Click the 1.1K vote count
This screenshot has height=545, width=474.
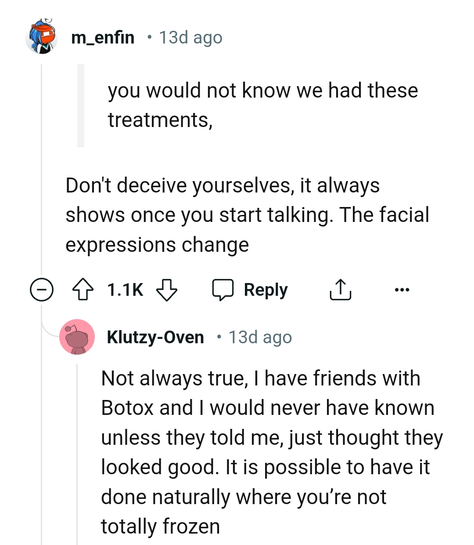point(125,289)
